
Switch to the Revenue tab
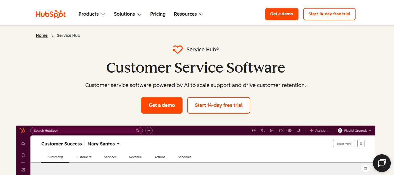pyautogui.click(x=135, y=157)
